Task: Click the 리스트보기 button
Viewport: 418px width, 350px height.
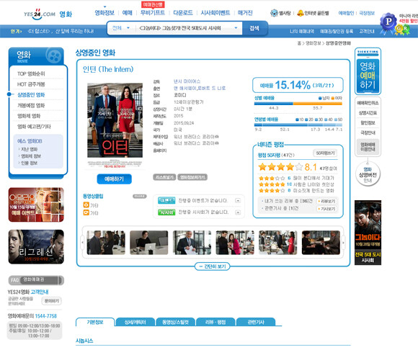Action: point(164,177)
